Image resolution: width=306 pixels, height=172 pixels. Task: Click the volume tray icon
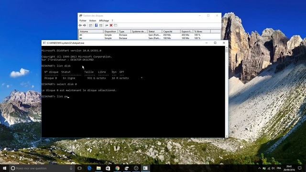click(x=273, y=168)
